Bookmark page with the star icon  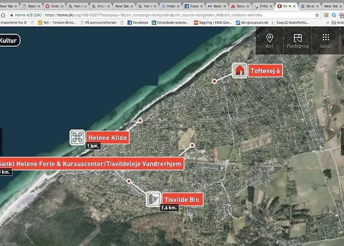(x=317, y=15)
